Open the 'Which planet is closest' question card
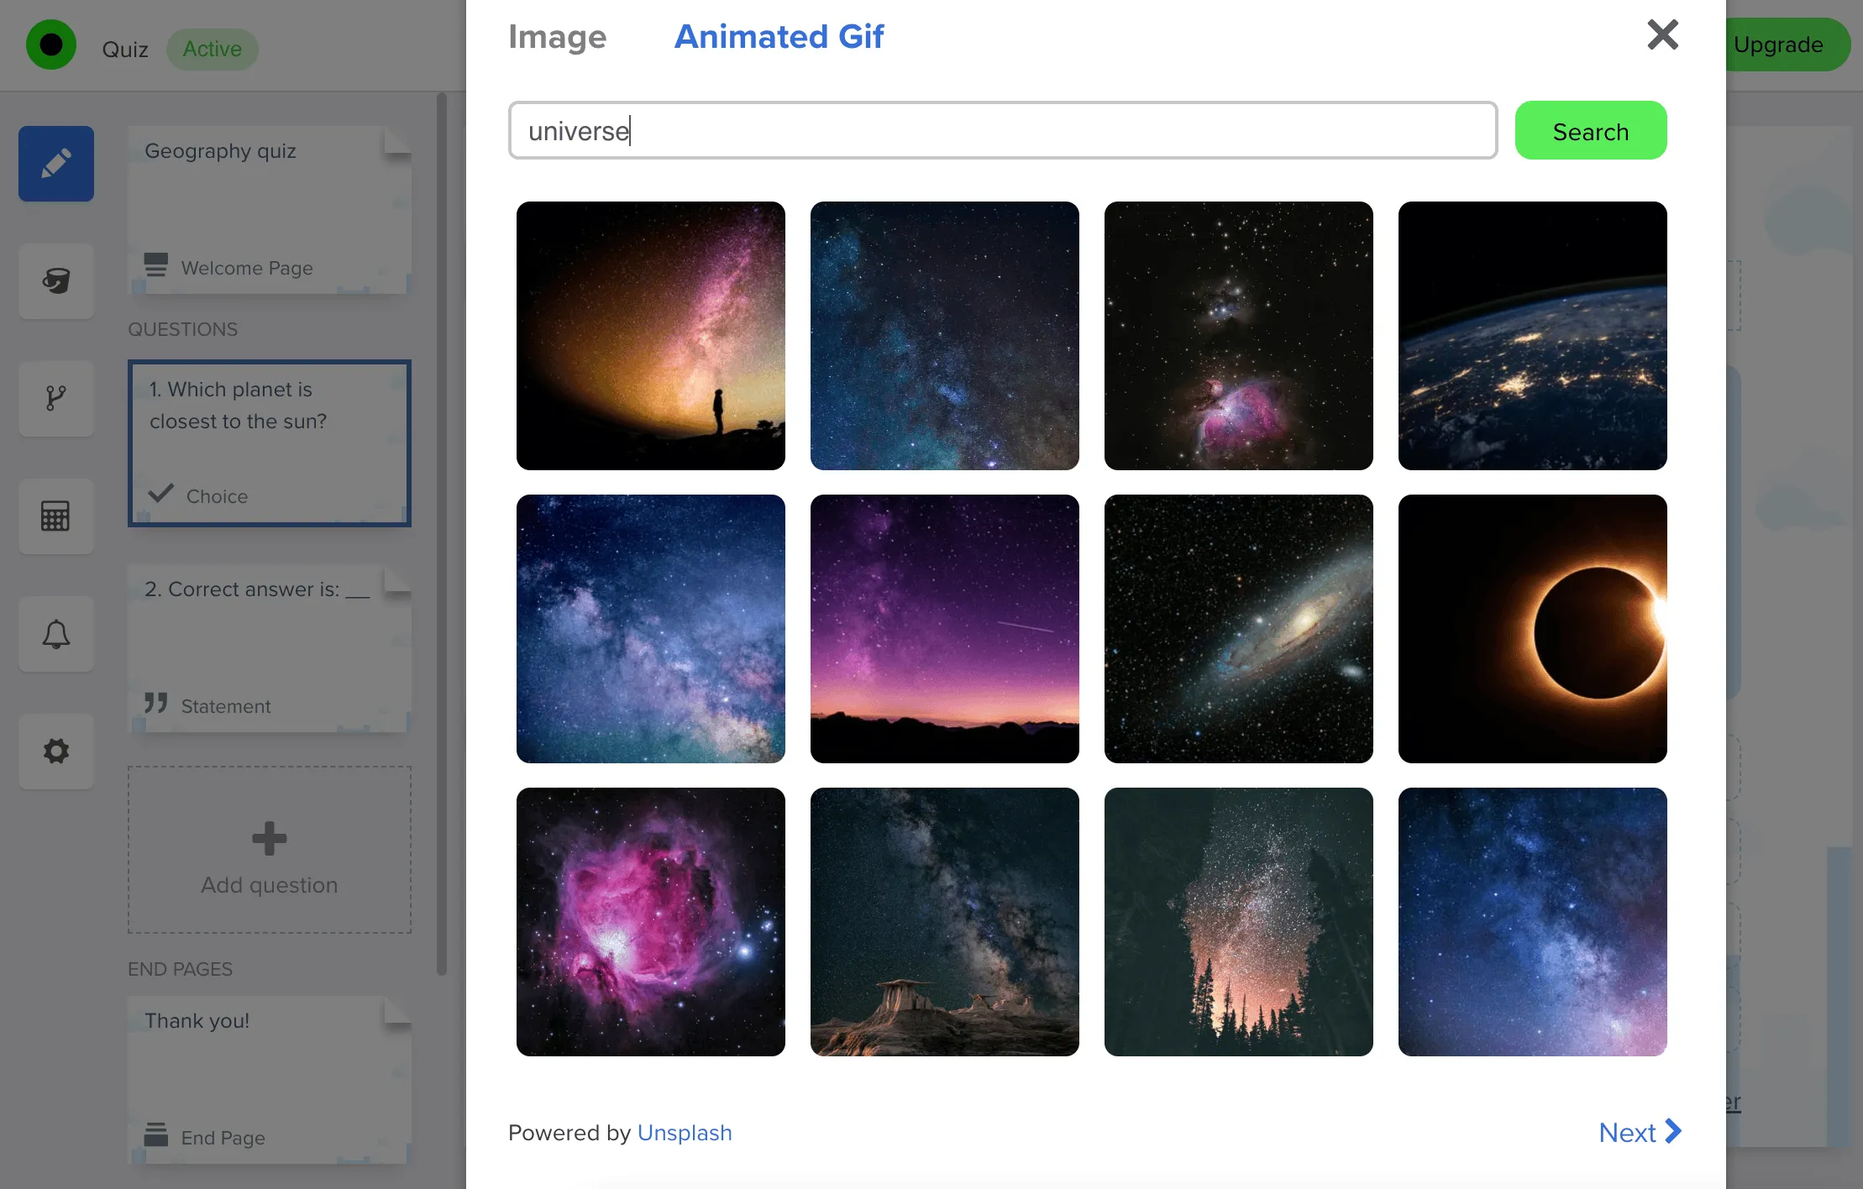This screenshot has height=1189, width=1863. click(x=269, y=443)
